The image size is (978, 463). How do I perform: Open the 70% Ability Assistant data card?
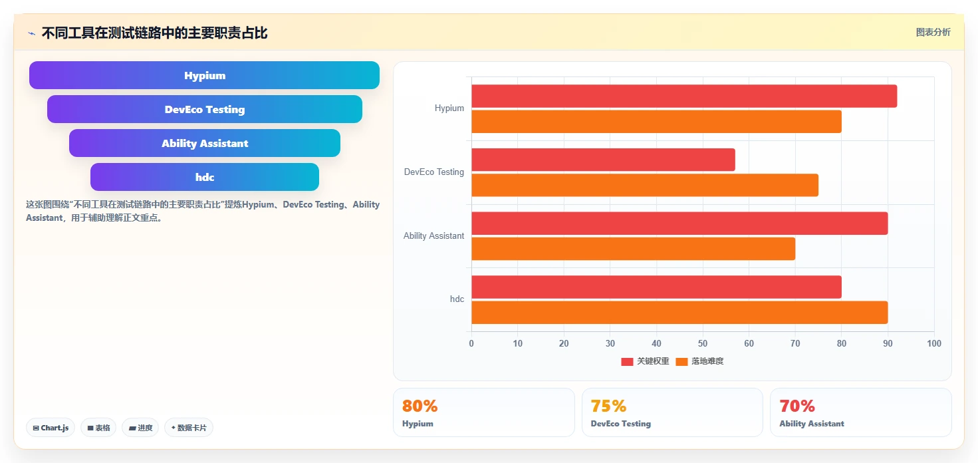(x=861, y=412)
